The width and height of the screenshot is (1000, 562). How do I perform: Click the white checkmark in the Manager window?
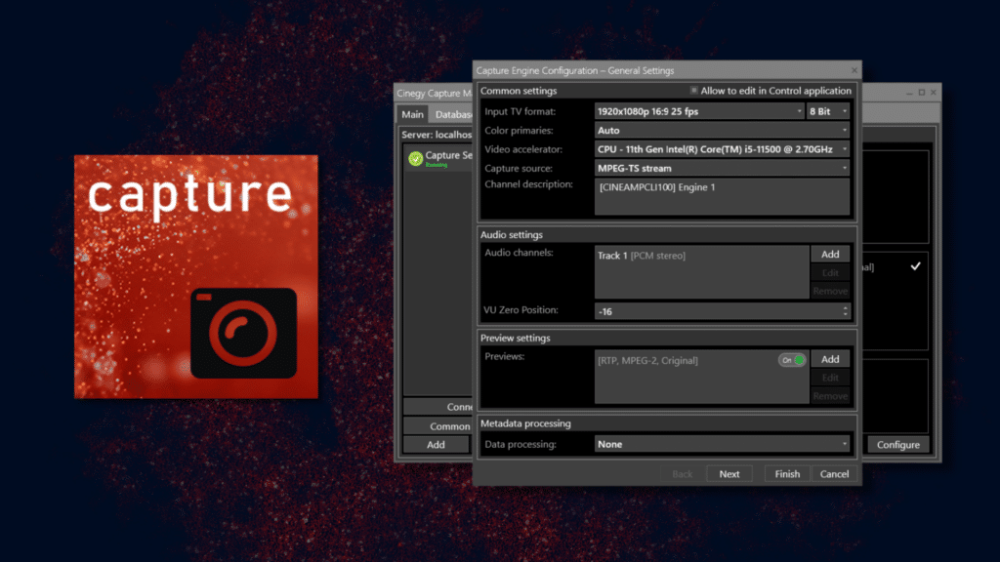point(915,266)
